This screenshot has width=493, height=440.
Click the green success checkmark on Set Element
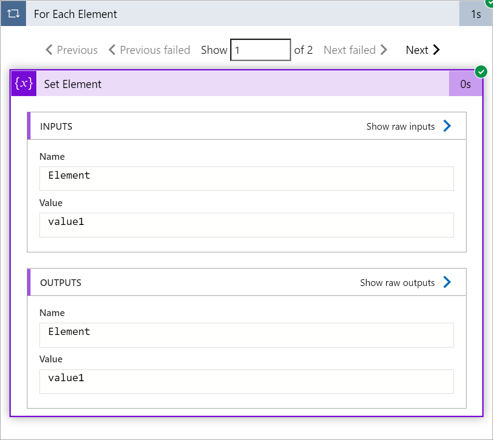tap(481, 72)
